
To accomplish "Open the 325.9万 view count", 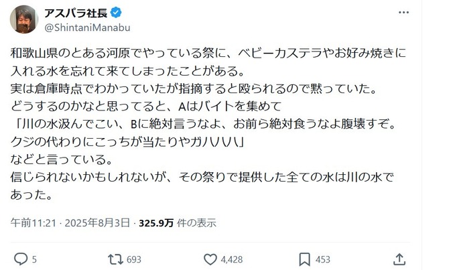I will 156,222.
